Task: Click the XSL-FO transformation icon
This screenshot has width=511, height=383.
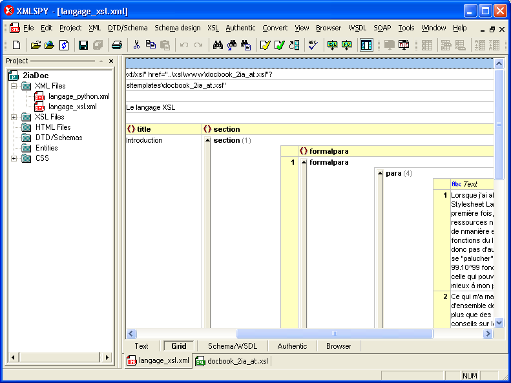Action: point(347,45)
